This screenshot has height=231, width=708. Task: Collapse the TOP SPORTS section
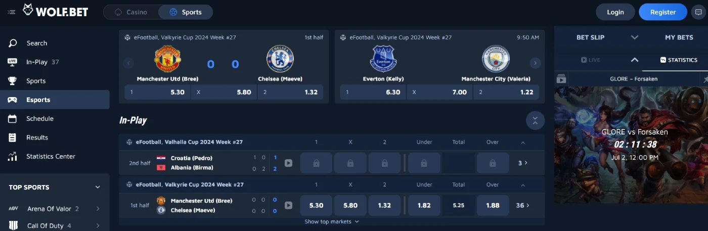[x=98, y=188]
